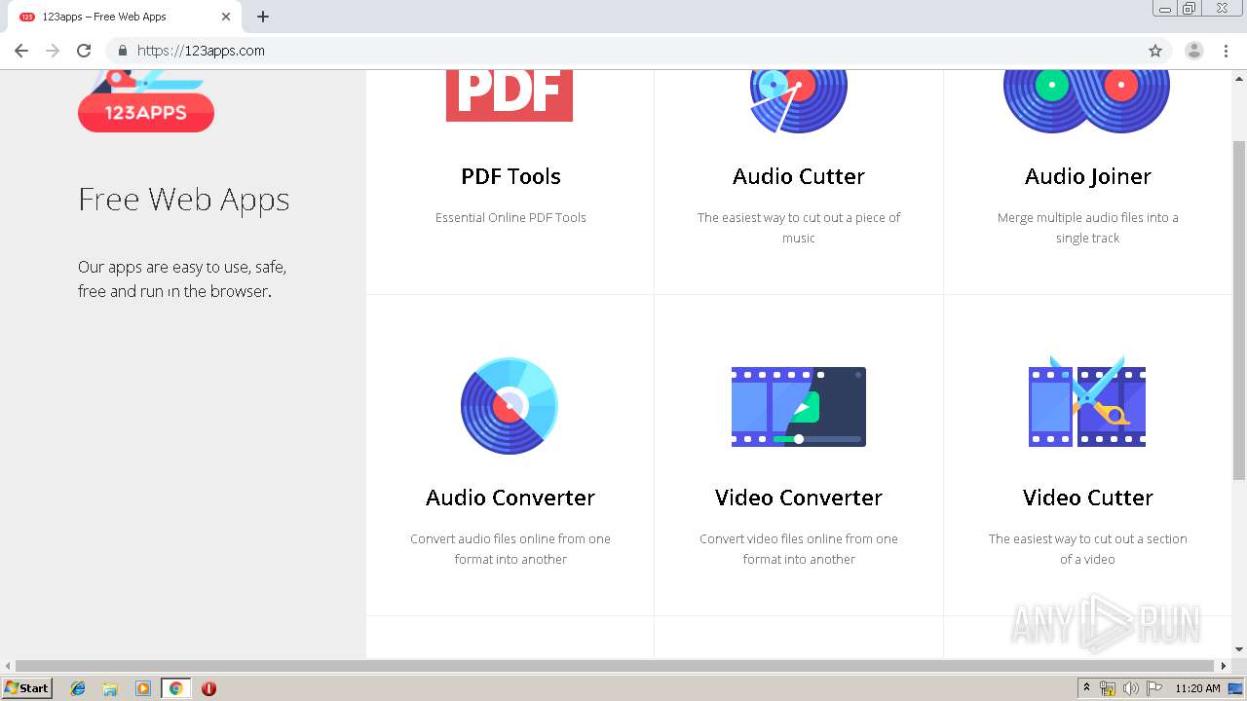Image resolution: width=1247 pixels, height=701 pixels.
Task: Open the Action Center flag icon
Action: pyautogui.click(x=1154, y=688)
